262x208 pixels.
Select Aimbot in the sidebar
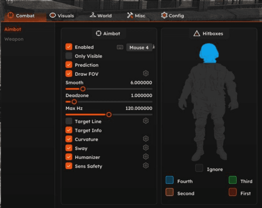click(13, 29)
